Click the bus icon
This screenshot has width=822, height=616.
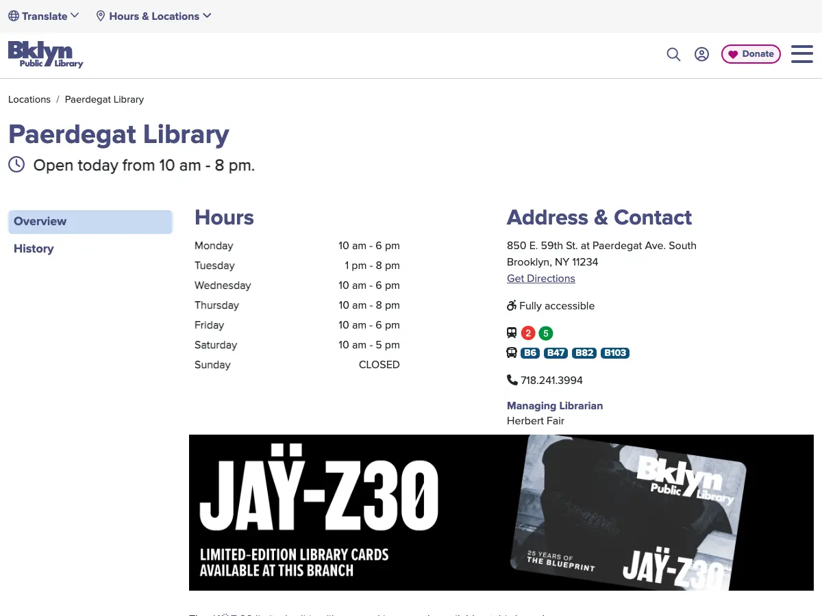tap(512, 353)
